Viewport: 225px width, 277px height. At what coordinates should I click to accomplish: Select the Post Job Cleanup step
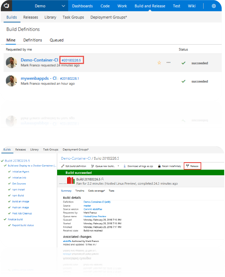point(22,213)
